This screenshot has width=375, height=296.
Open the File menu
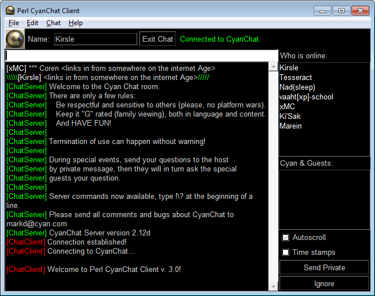pos(14,23)
